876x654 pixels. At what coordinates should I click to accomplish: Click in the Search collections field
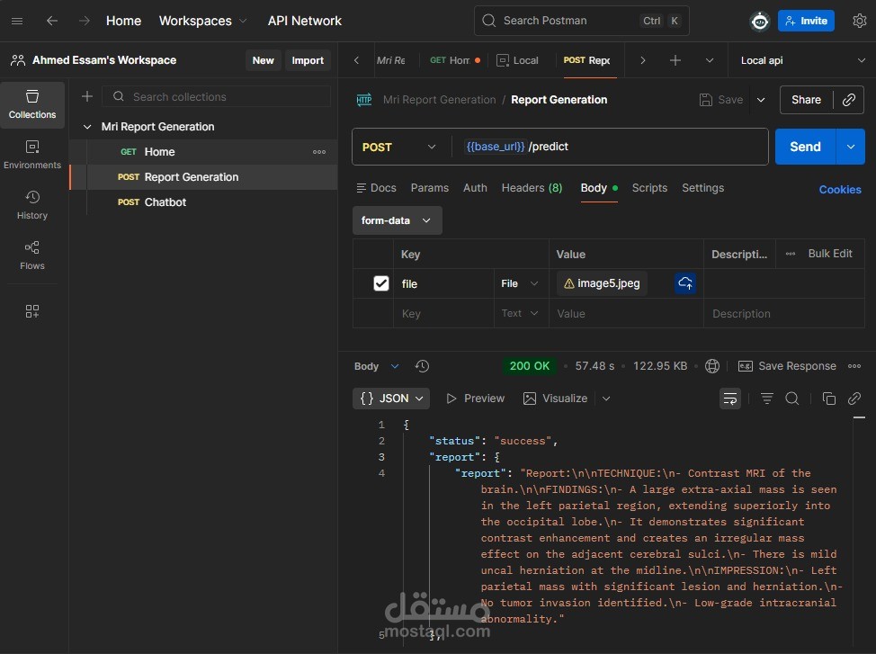point(217,96)
